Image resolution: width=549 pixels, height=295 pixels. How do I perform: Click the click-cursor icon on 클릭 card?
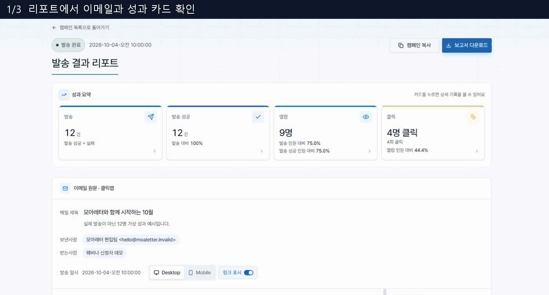pos(473,117)
